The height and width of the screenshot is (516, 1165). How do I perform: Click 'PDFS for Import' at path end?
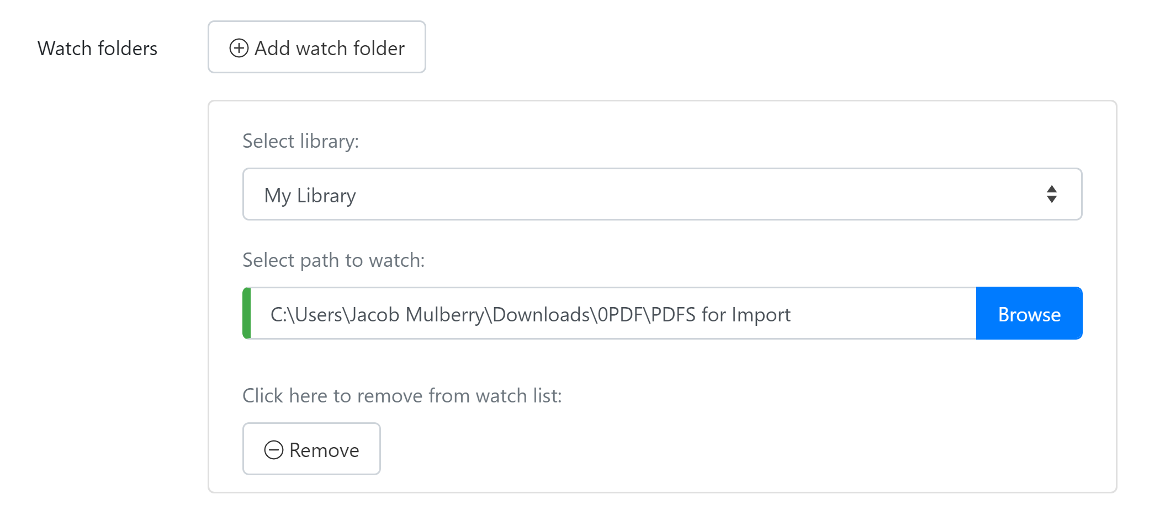721,315
